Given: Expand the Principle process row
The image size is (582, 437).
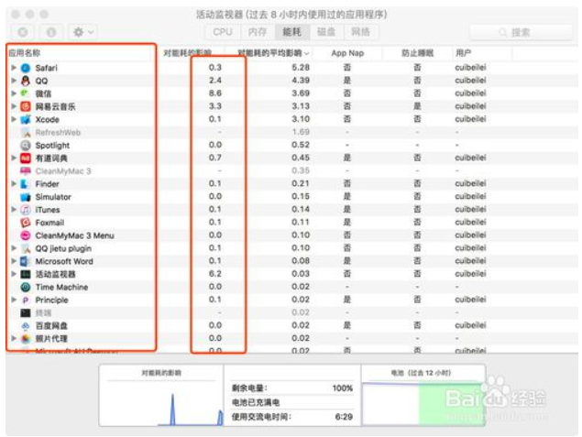Looking at the screenshot, I should pyautogui.click(x=14, y=300).
